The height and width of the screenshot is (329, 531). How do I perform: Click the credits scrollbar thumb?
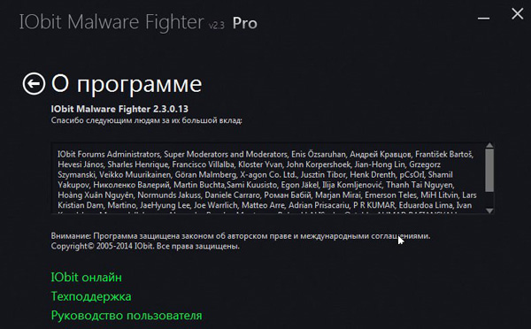(x=489, y=171)
